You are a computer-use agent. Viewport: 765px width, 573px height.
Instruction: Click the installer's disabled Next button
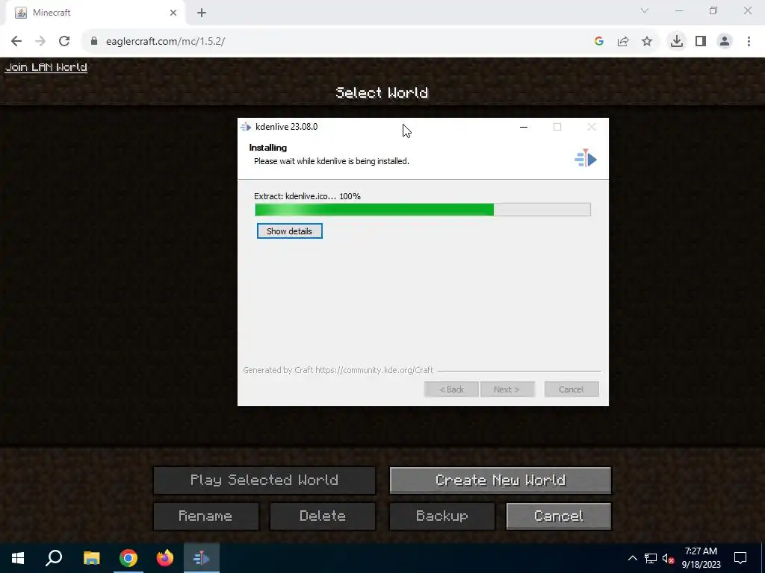507,389
